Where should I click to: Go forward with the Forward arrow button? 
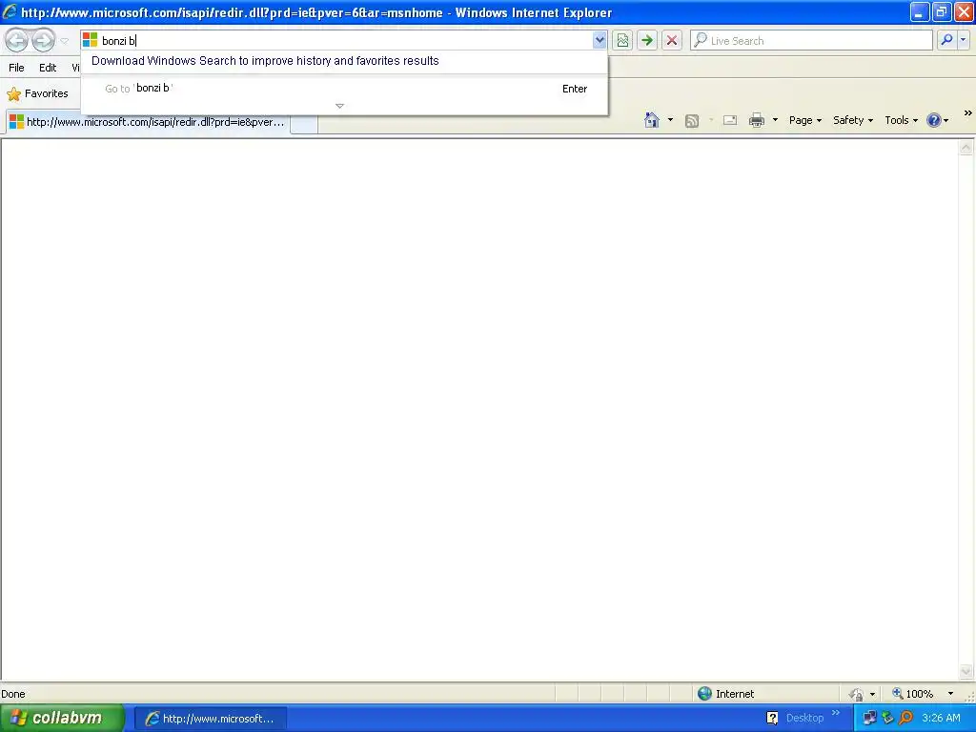tap(43, 40)
